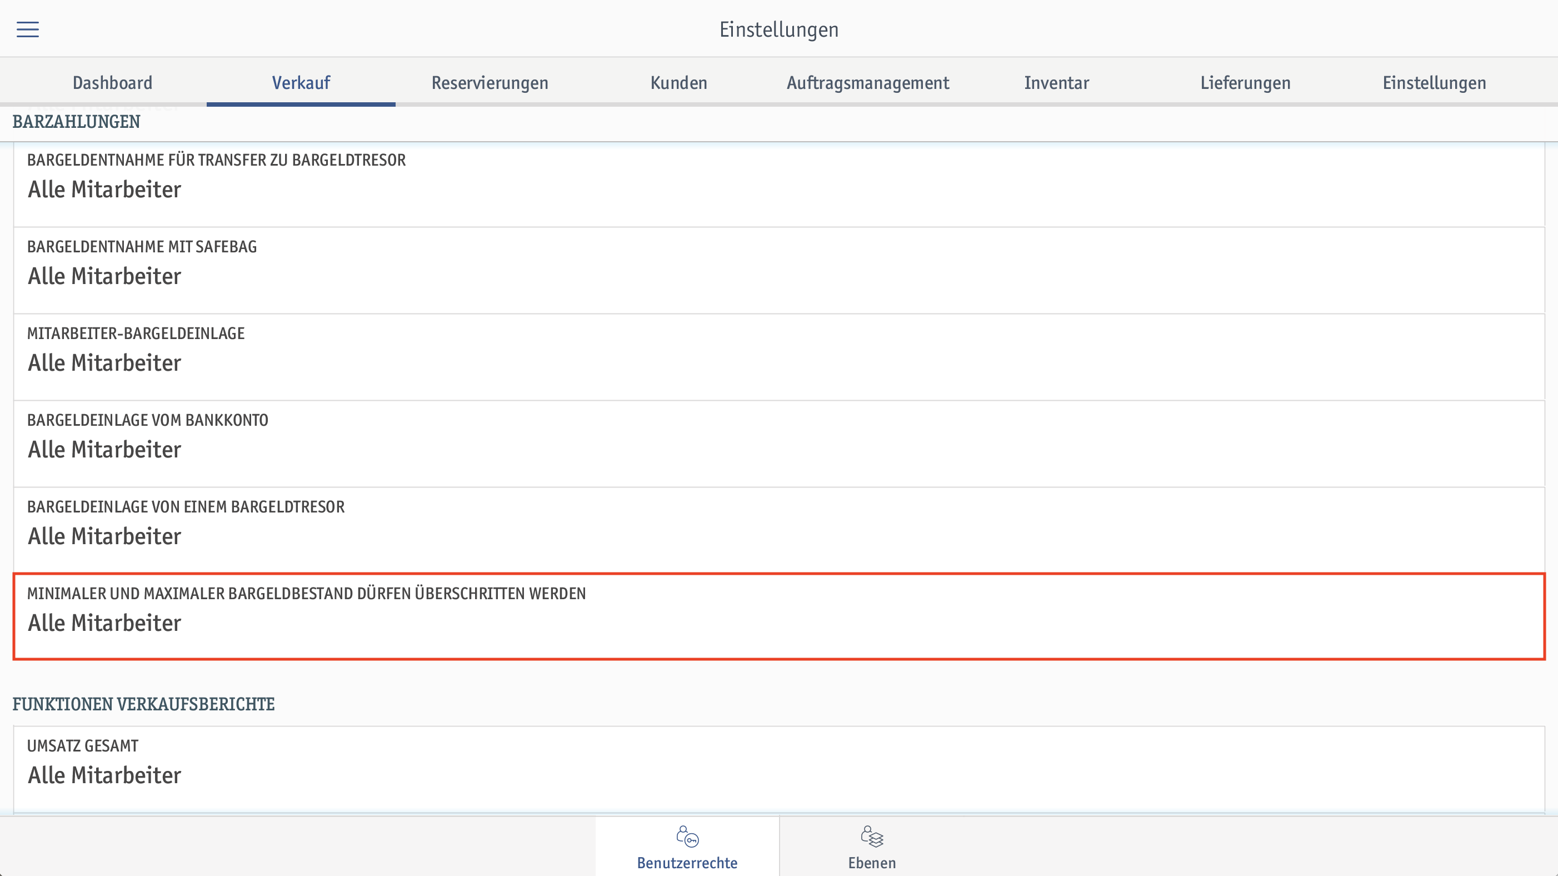Click the Einstellungen page title
Viewport: 1558px width, 876px height.
(x=779, y=29)
